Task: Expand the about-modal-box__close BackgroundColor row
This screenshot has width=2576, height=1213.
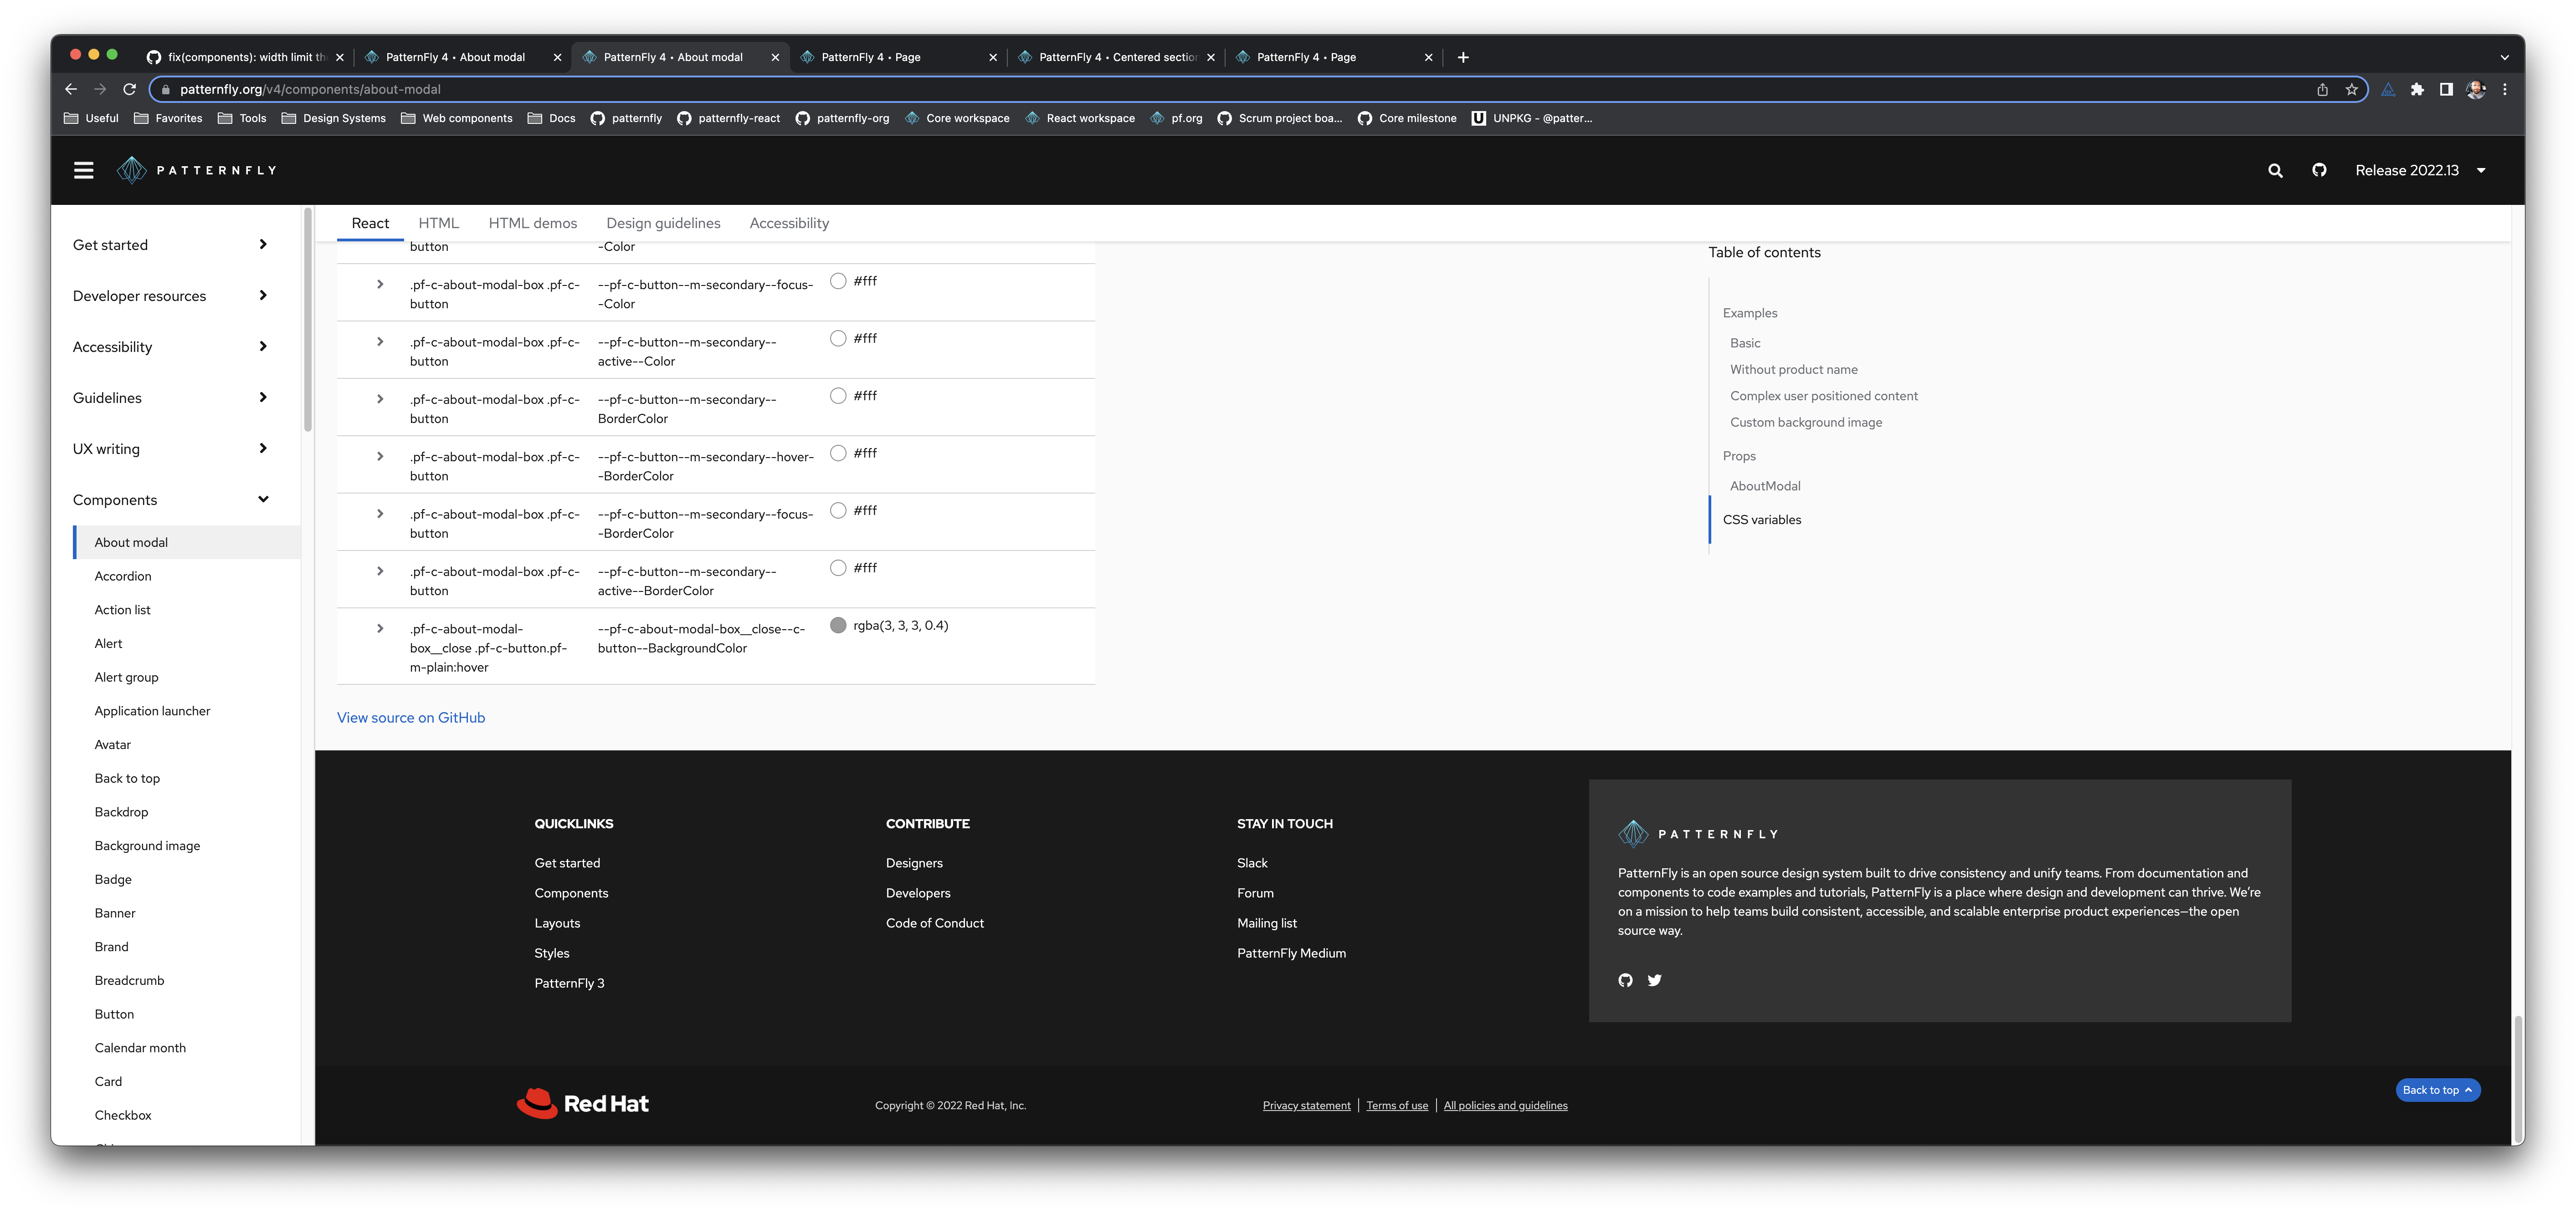Action: tap(380, 628)
